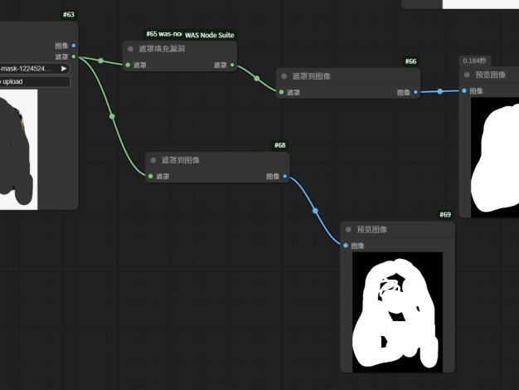Screen dimensions: 519x390
Task: Click the link midpoint between #63 and 遮罩填充漏洞
Action: point(101,61)
